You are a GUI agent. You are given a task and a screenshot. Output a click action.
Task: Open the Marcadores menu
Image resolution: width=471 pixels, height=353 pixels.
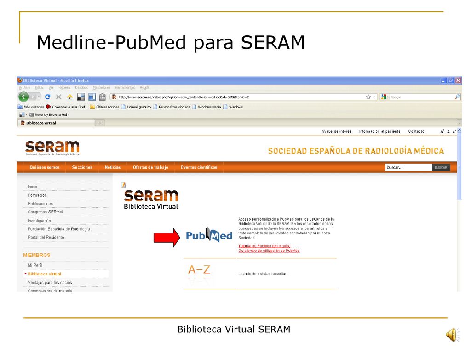pyautogui.click(x=102, y=88)
